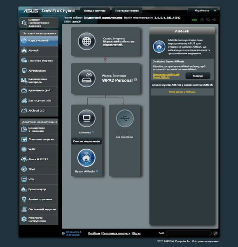Open the Реєстрація продукту link
Image resolution: width=238 pixels, height=247 pixels.
tap(116, 233)
